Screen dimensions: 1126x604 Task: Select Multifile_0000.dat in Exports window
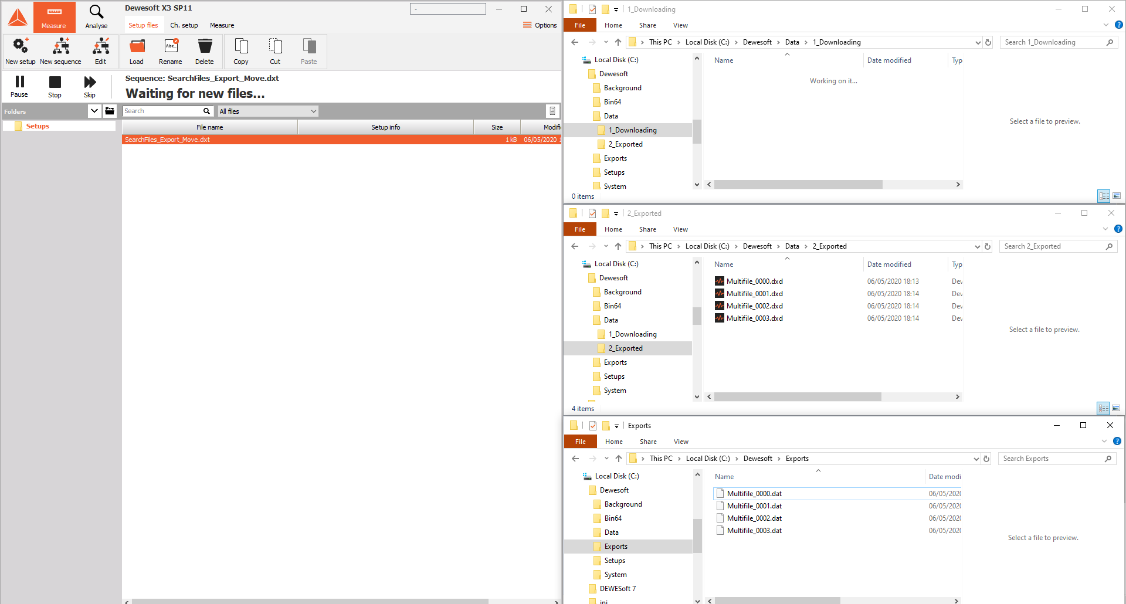pos(754,494)
